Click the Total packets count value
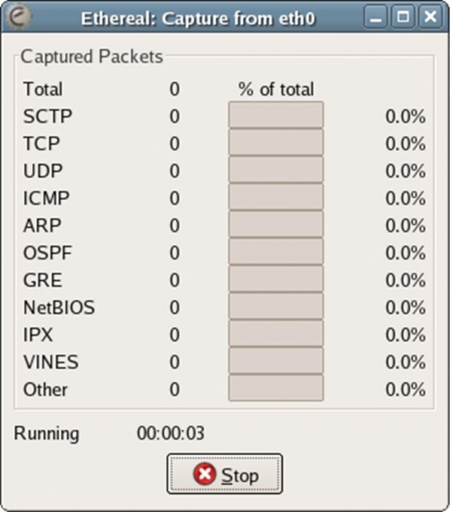 174,89
